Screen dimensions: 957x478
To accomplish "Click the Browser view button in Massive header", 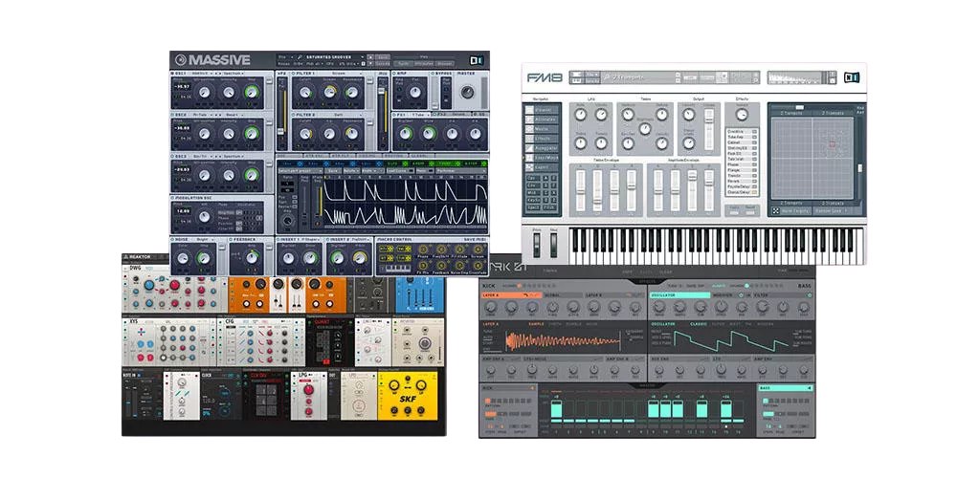I will (x=445, y=63).
